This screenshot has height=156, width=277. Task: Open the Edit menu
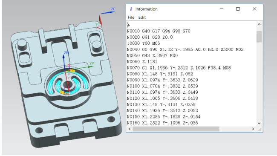(142, 17)
